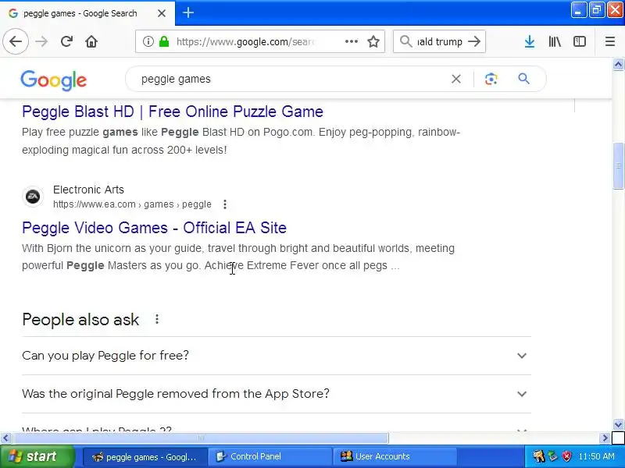Click the vertical scrollbar thumb
The image size is (625, 468).
click(x=618, y=165)
